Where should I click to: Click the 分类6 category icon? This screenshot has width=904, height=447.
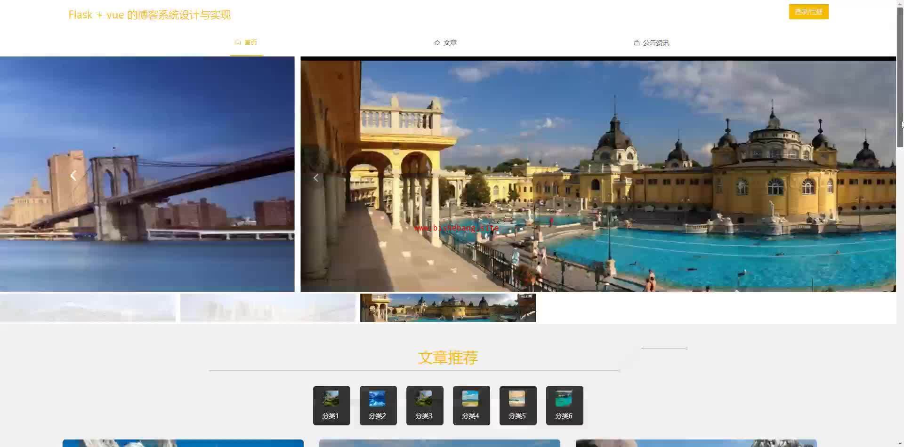pos(565,405)
